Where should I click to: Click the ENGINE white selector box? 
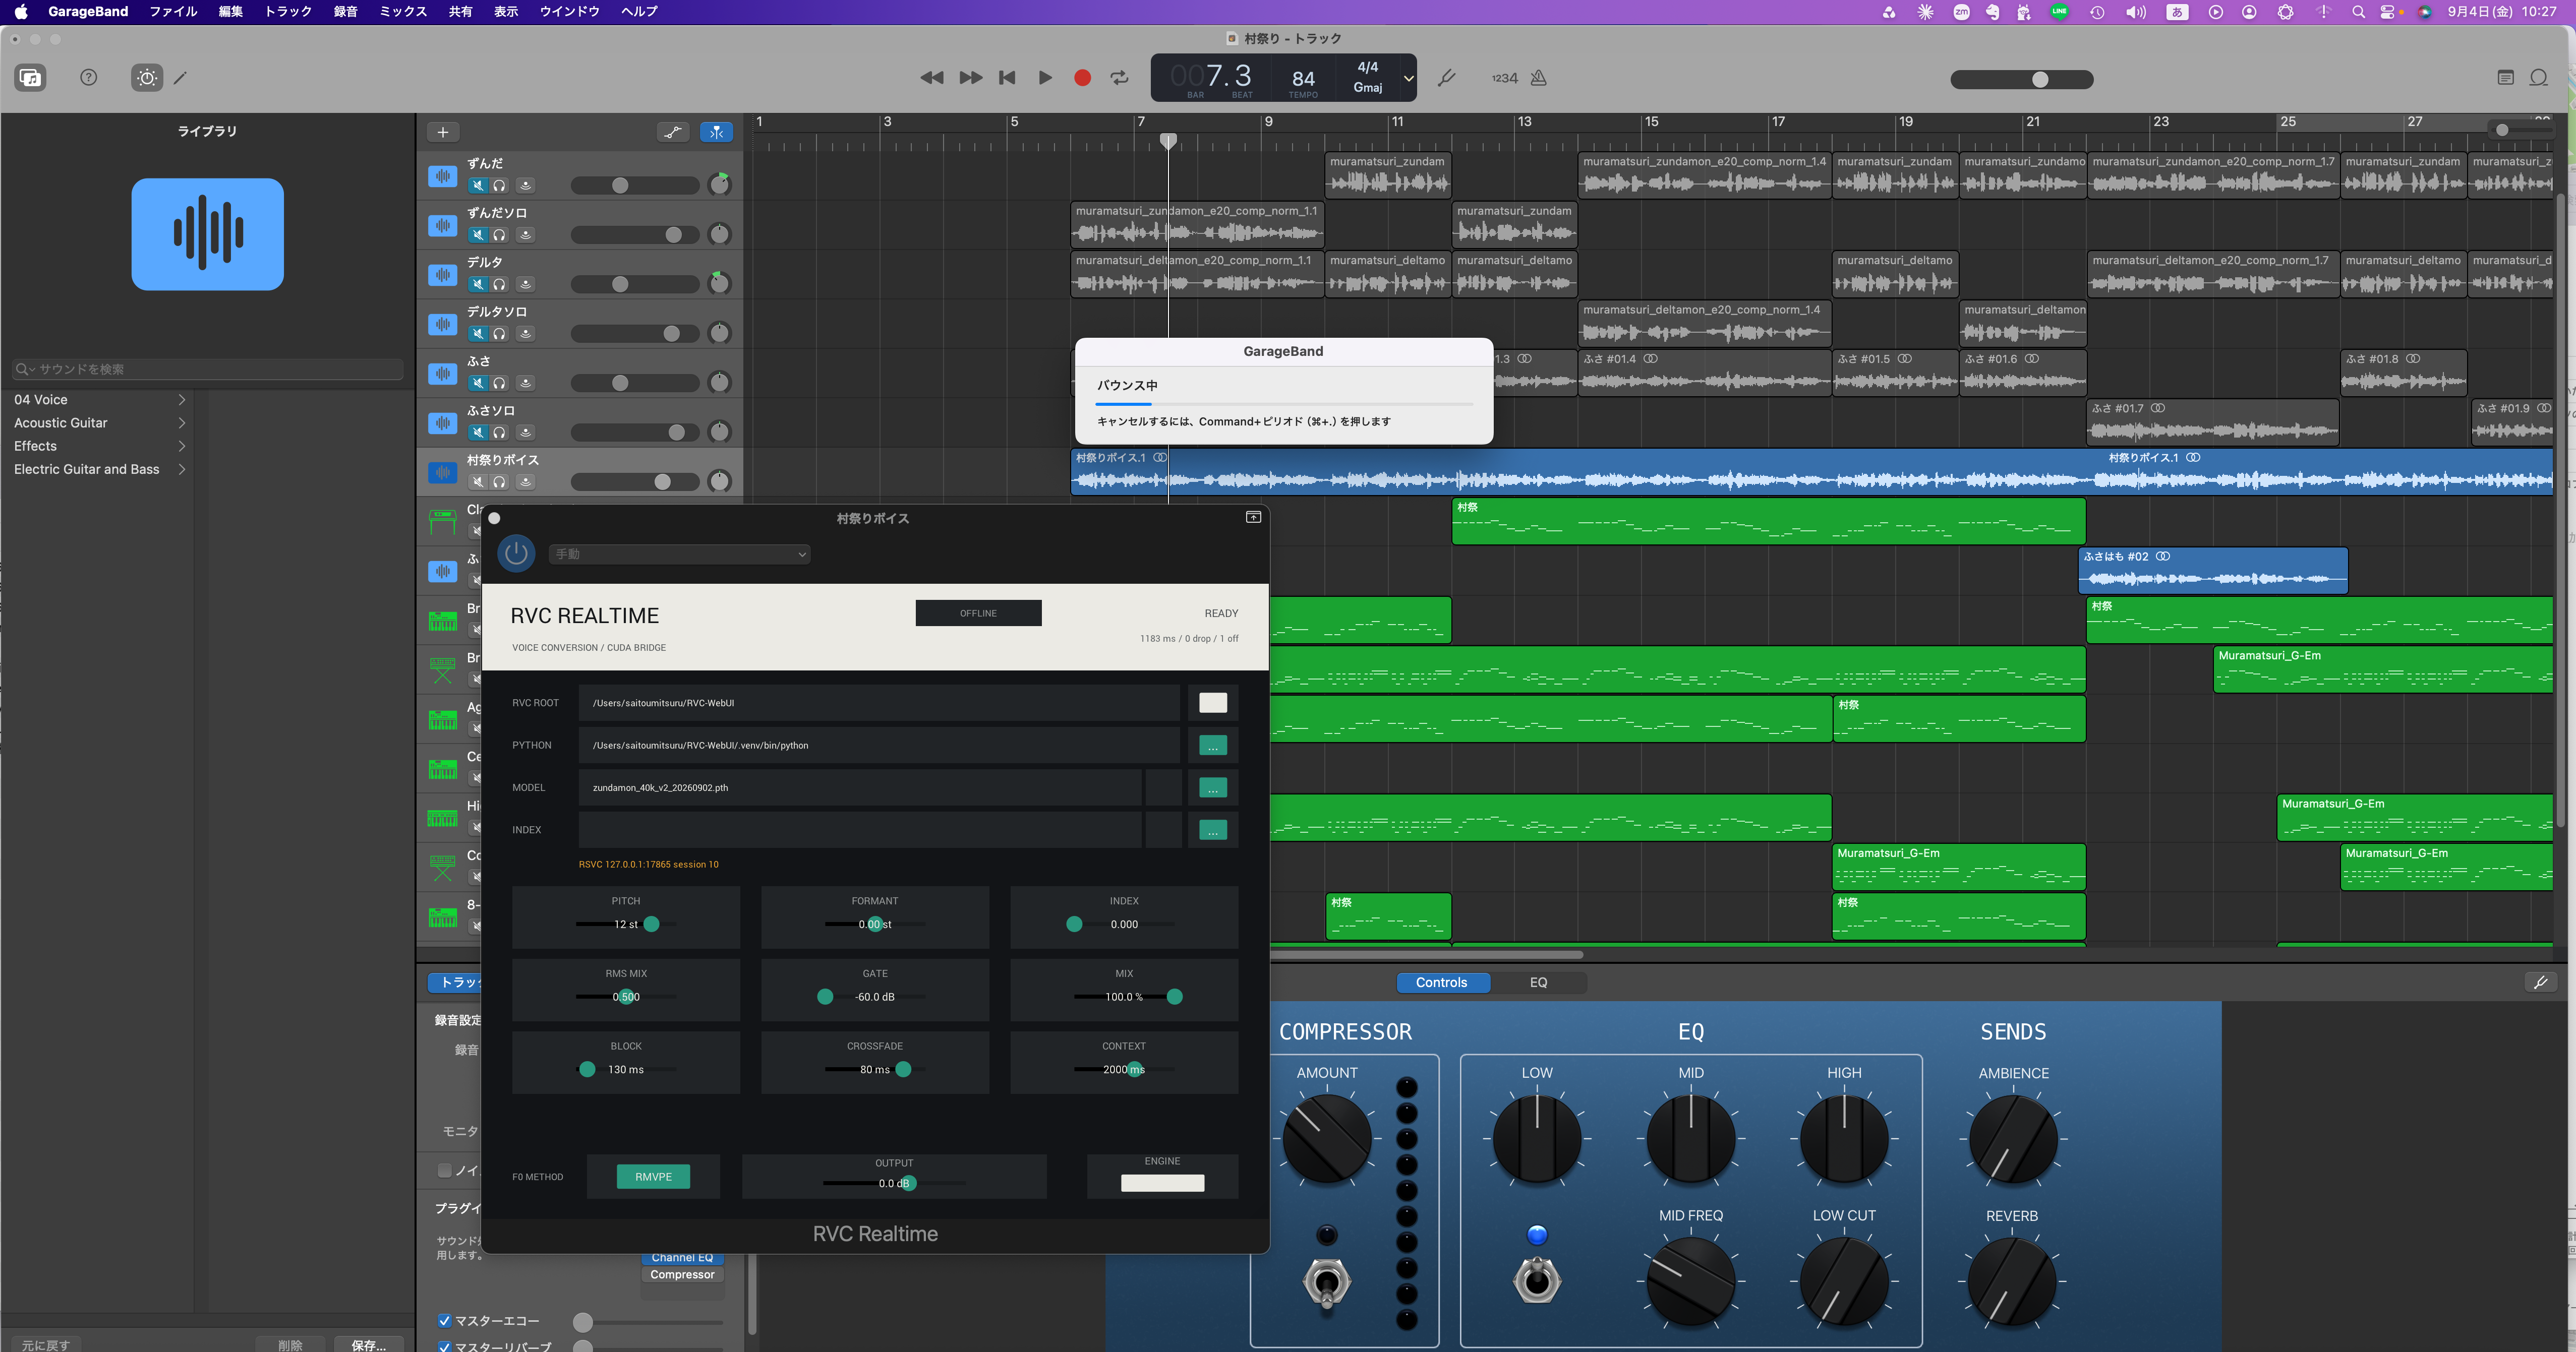pos(1162,1183)
